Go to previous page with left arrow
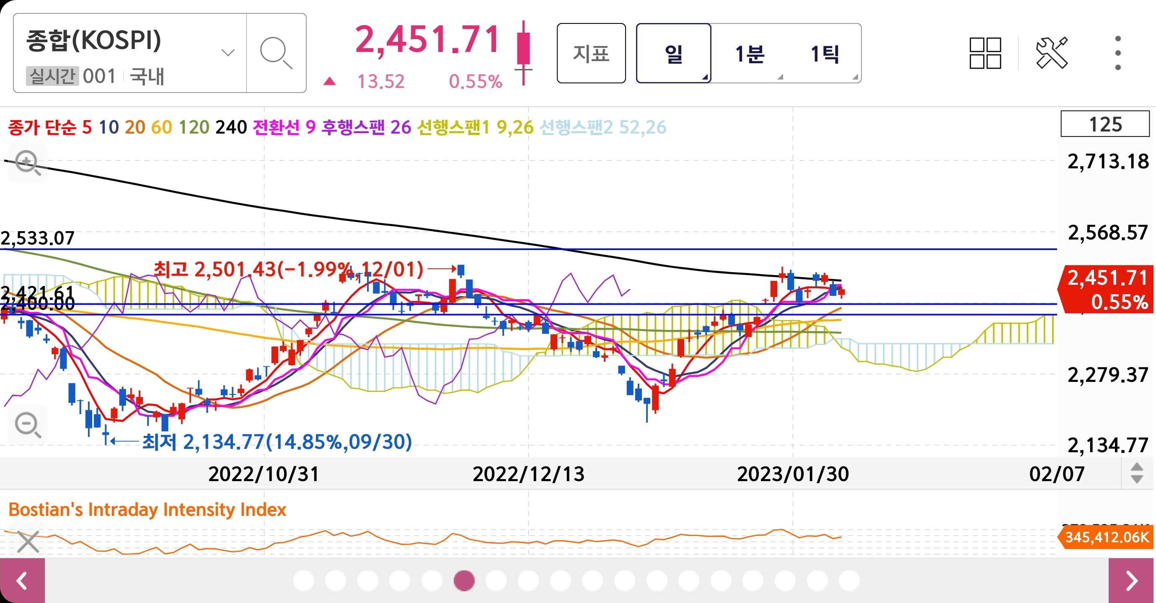The image size is (1156, 603). tap(22, 580)
